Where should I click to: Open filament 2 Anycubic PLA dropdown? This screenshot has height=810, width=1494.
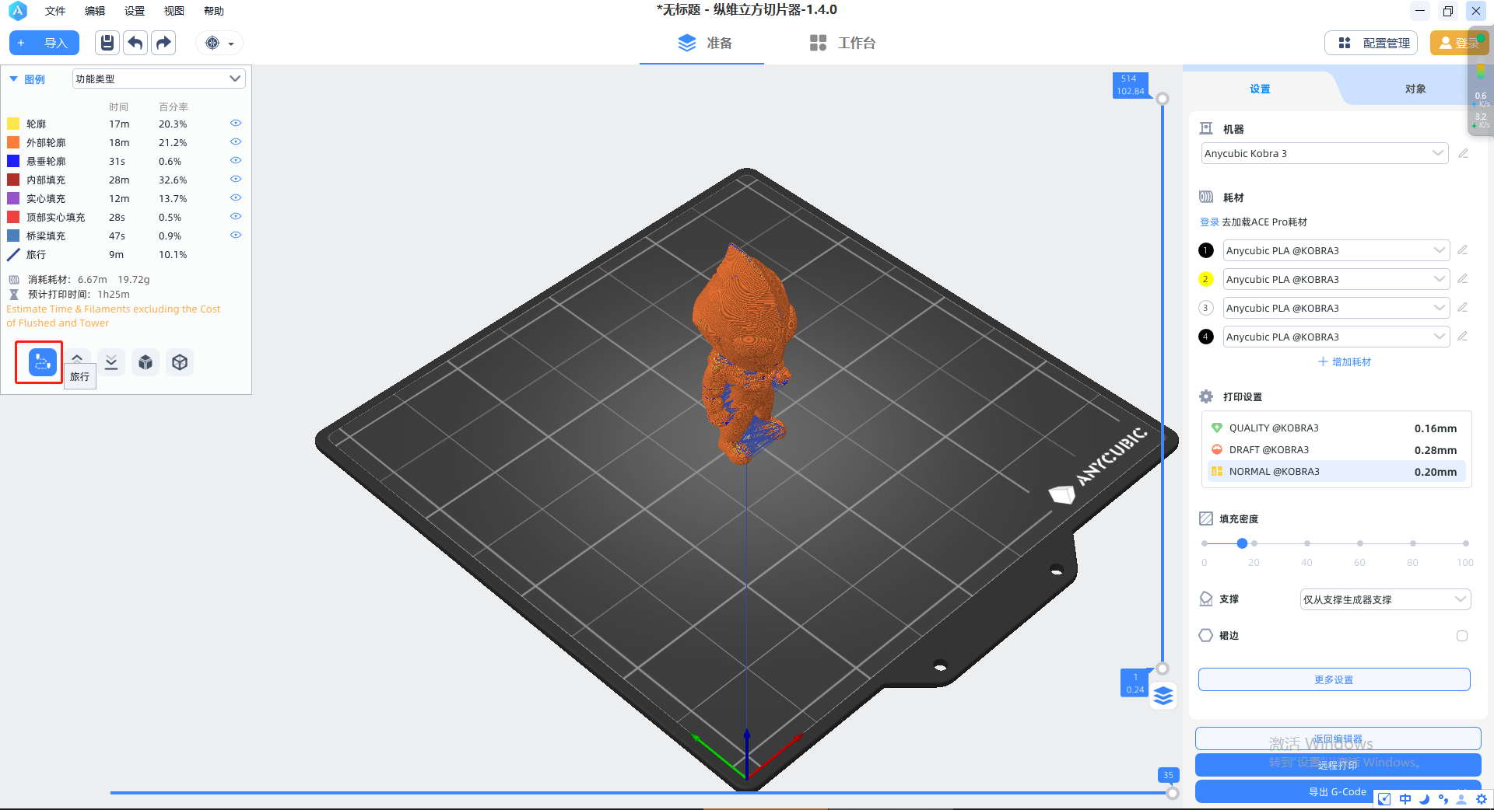(x=1336, y=279)
